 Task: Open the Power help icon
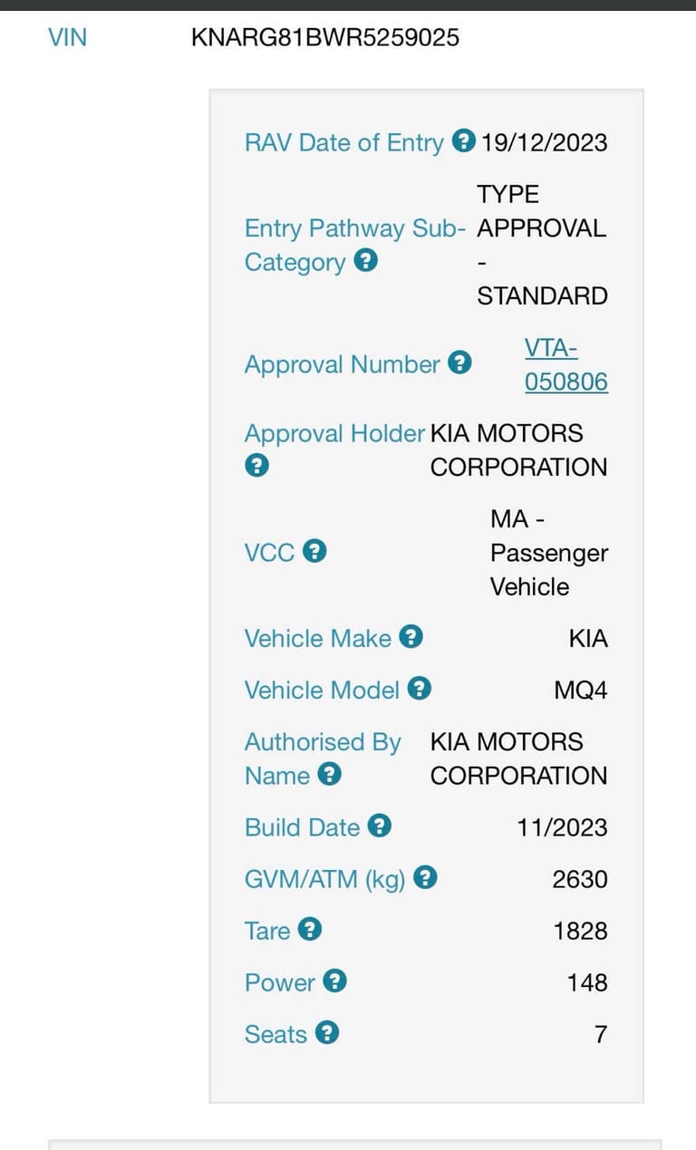(335, 981)
